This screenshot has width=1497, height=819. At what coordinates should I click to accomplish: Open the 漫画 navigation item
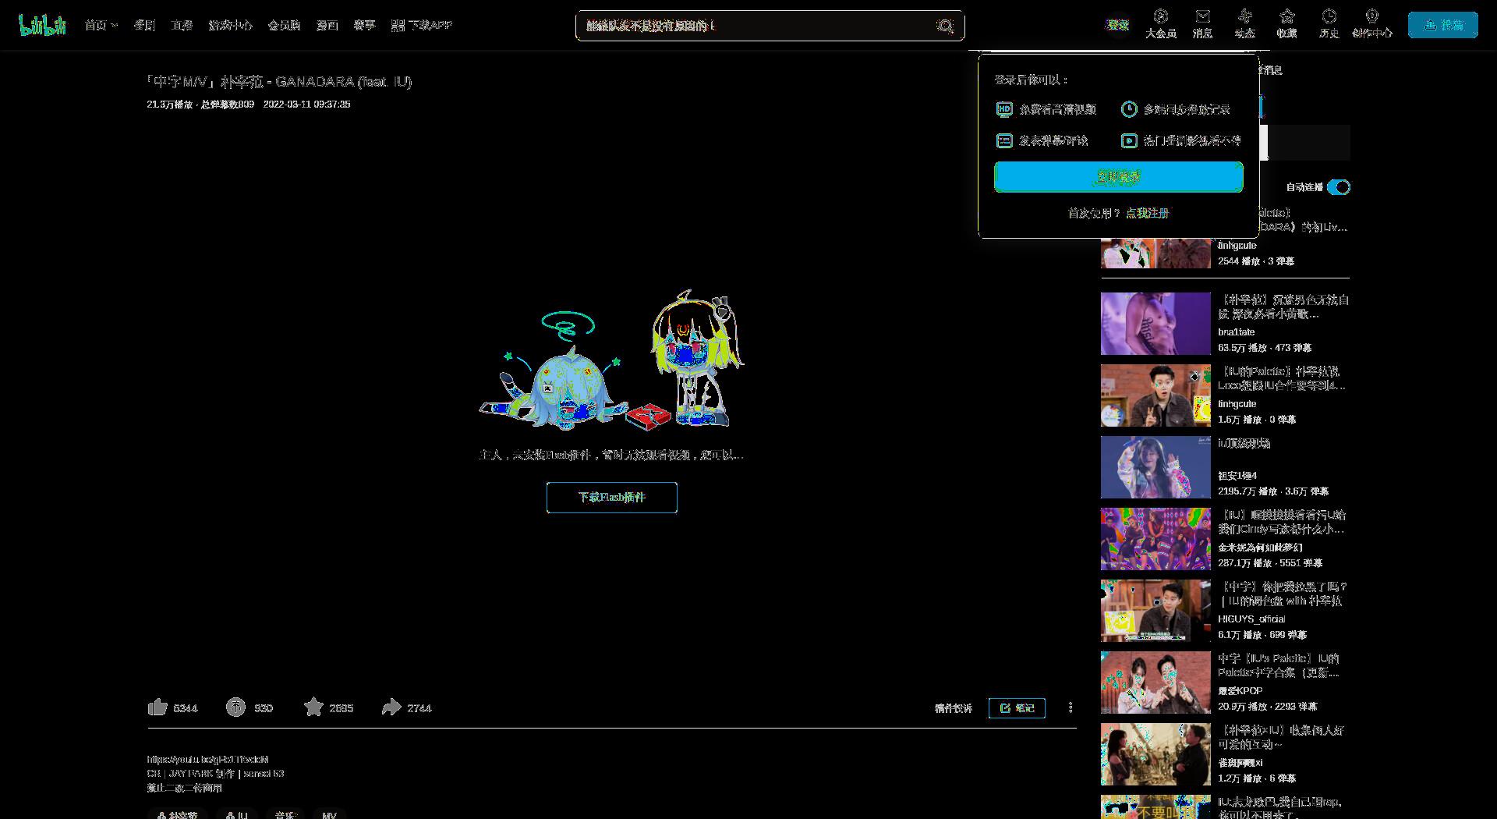(327, 26)
